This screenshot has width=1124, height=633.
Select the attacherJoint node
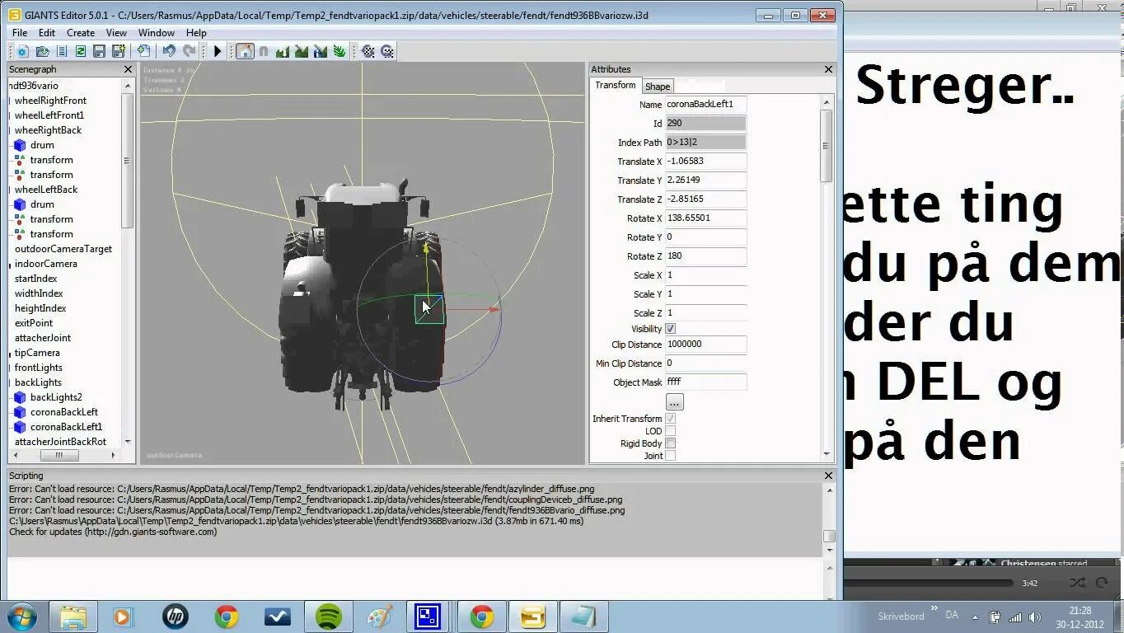[x=43, y=338]
